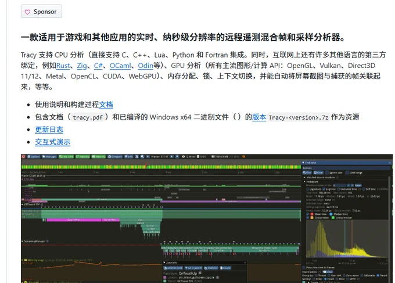Toggle Ignore case checkbox
395x283 pixels.
tap(327, 173)
